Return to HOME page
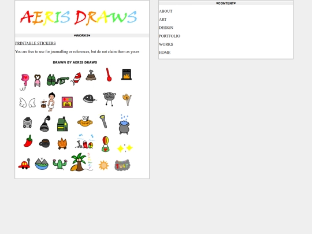This screenshot has height=234, width=312. tap(165, 53)
